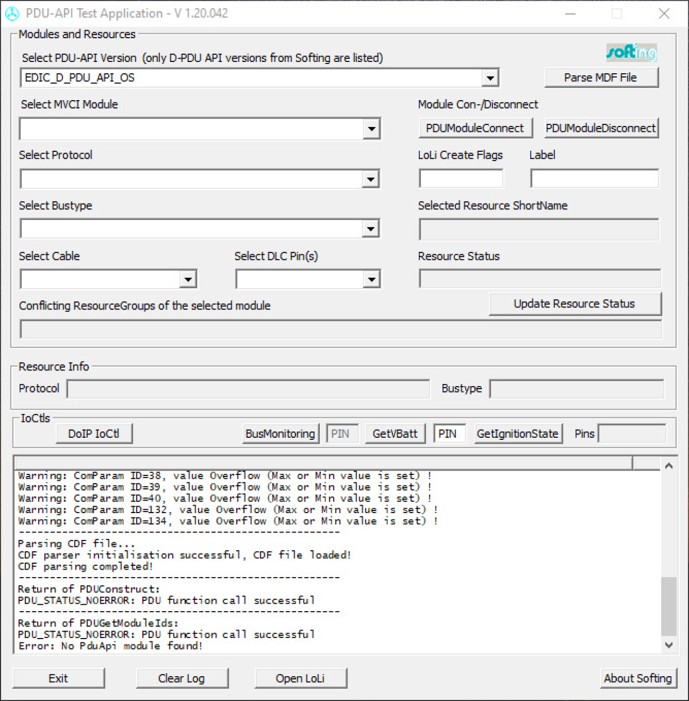Image resolution: width=689 pixels, height=701 pixels.
Task: Click Update Resource Status button
Action: tap(574, 304)
